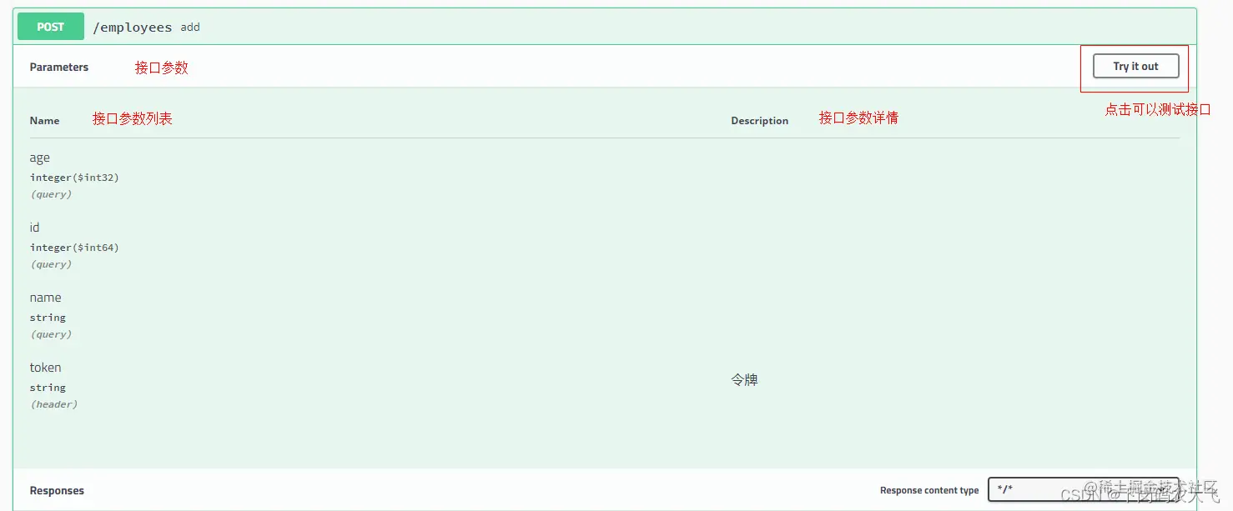
Task: Select the id parameter name
Action: [34, 228]
